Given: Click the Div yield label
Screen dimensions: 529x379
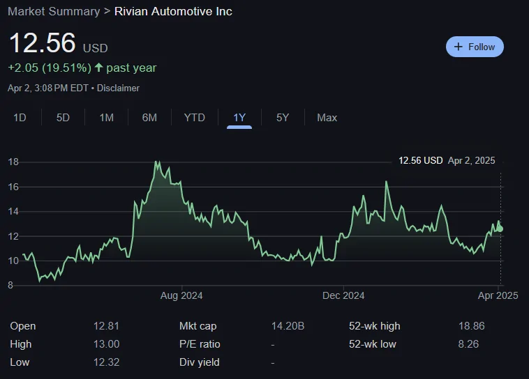Looking at the screenshot, I should (x=200, y=362).
